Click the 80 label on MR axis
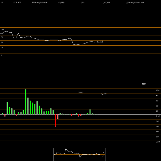This screenshot has width=161, height=161. pyautogui.click(x=157, y=96)
